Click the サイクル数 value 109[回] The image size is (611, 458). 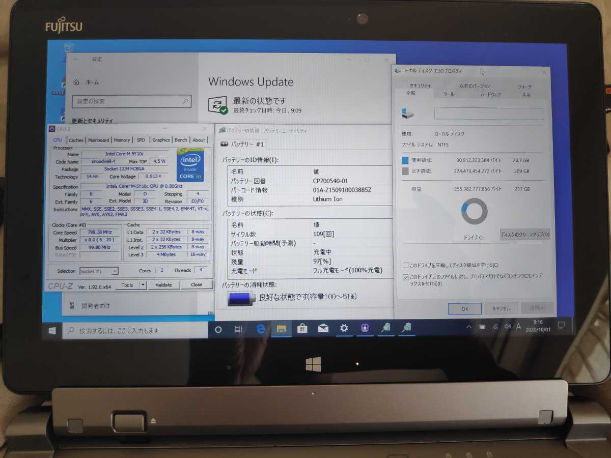[323, 234]
